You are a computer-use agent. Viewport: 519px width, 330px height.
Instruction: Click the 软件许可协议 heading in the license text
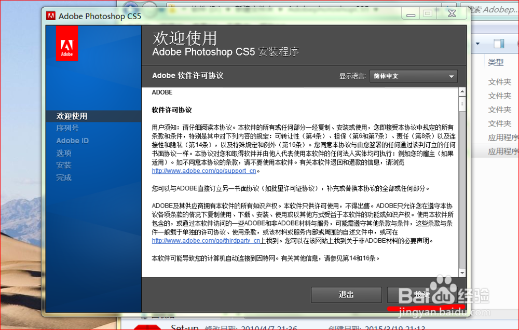point(172,110)
